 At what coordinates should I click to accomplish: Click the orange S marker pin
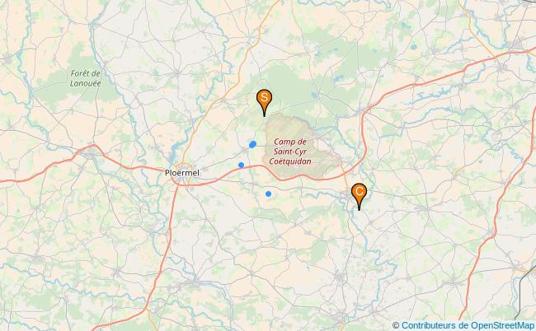point(264,102)
